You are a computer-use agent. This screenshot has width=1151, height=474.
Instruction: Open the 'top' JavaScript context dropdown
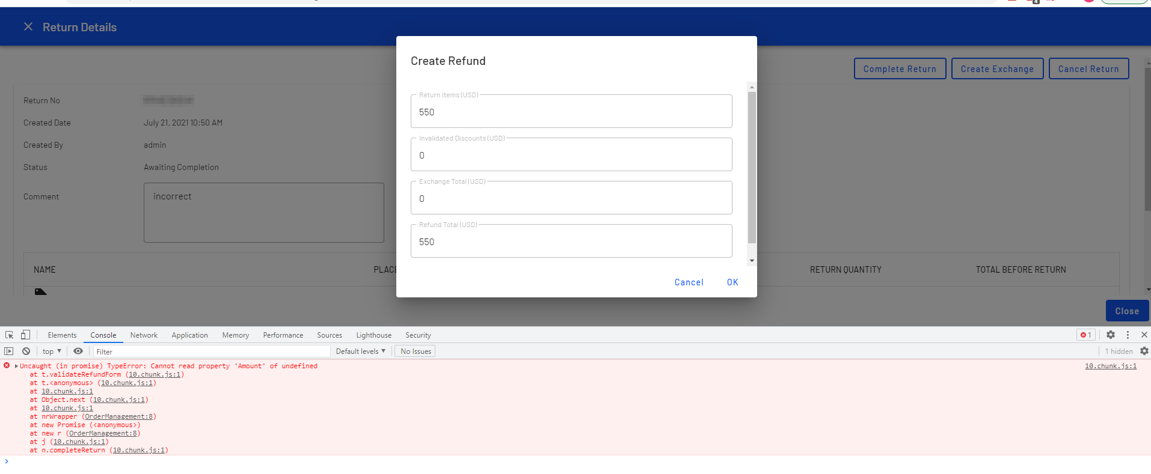(52, 351)
